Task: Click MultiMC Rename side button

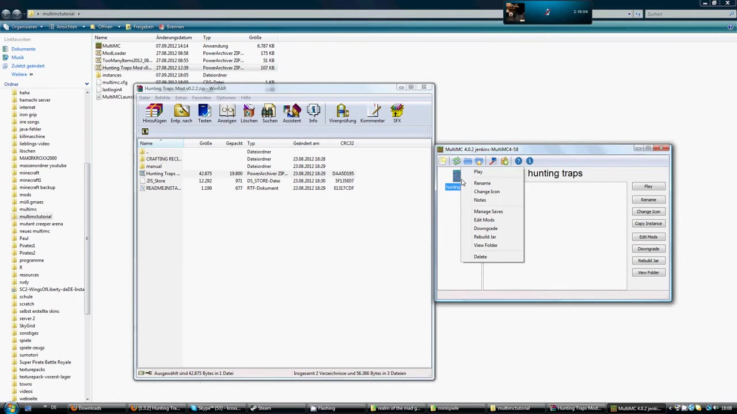Action: [x=648, y=200]
